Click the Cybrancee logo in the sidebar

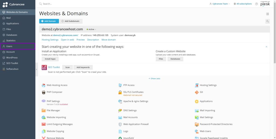coord(13,5)
